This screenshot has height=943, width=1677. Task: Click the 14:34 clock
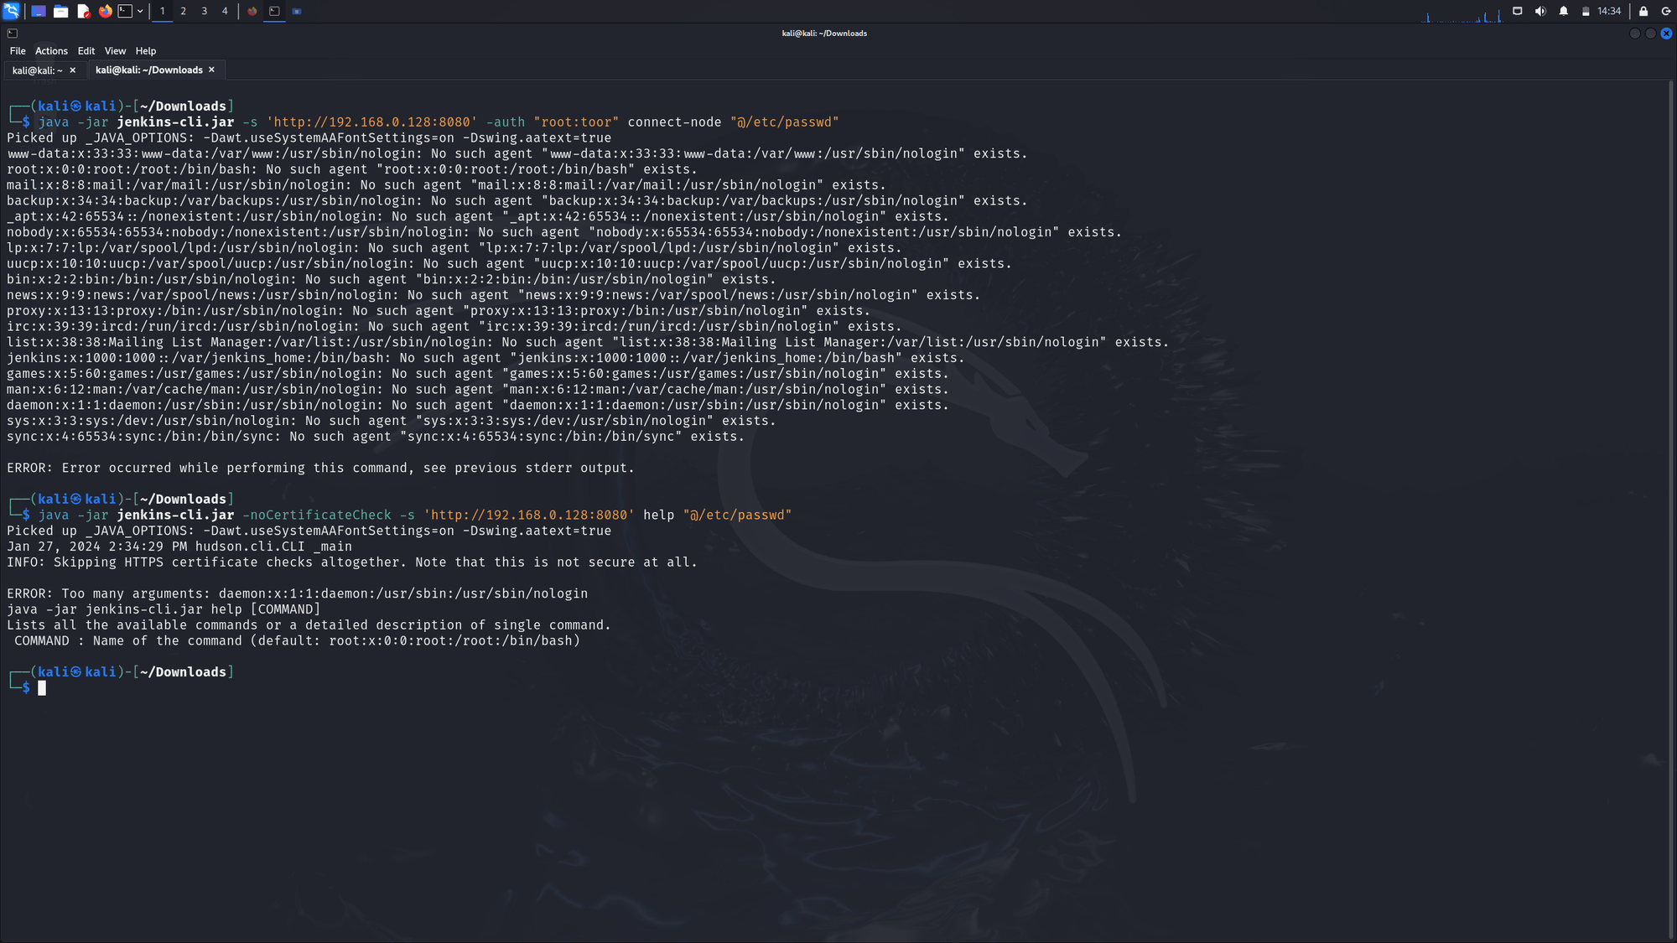click(x=1609, y=11)
